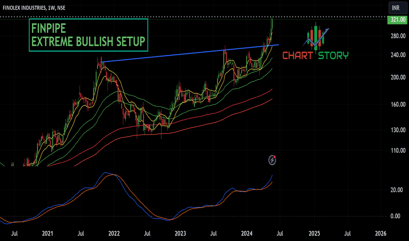Viewport: 409px width, 241px height.
Task: Click the 2024 time axis label
Action: click(x=247, y=233)
